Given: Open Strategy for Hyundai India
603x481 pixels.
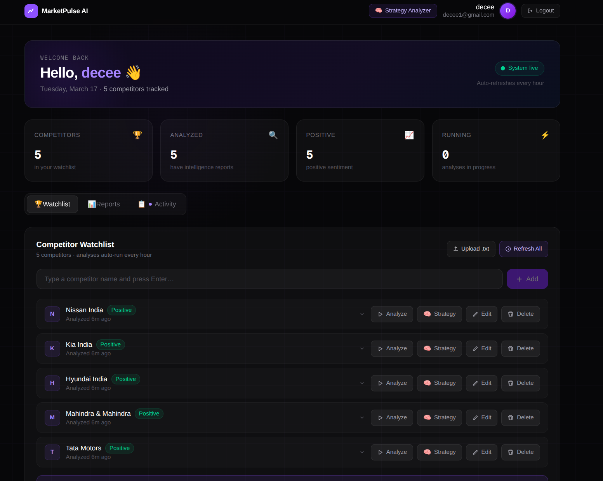Looking at the screenshot, I should tap(440, 383).
